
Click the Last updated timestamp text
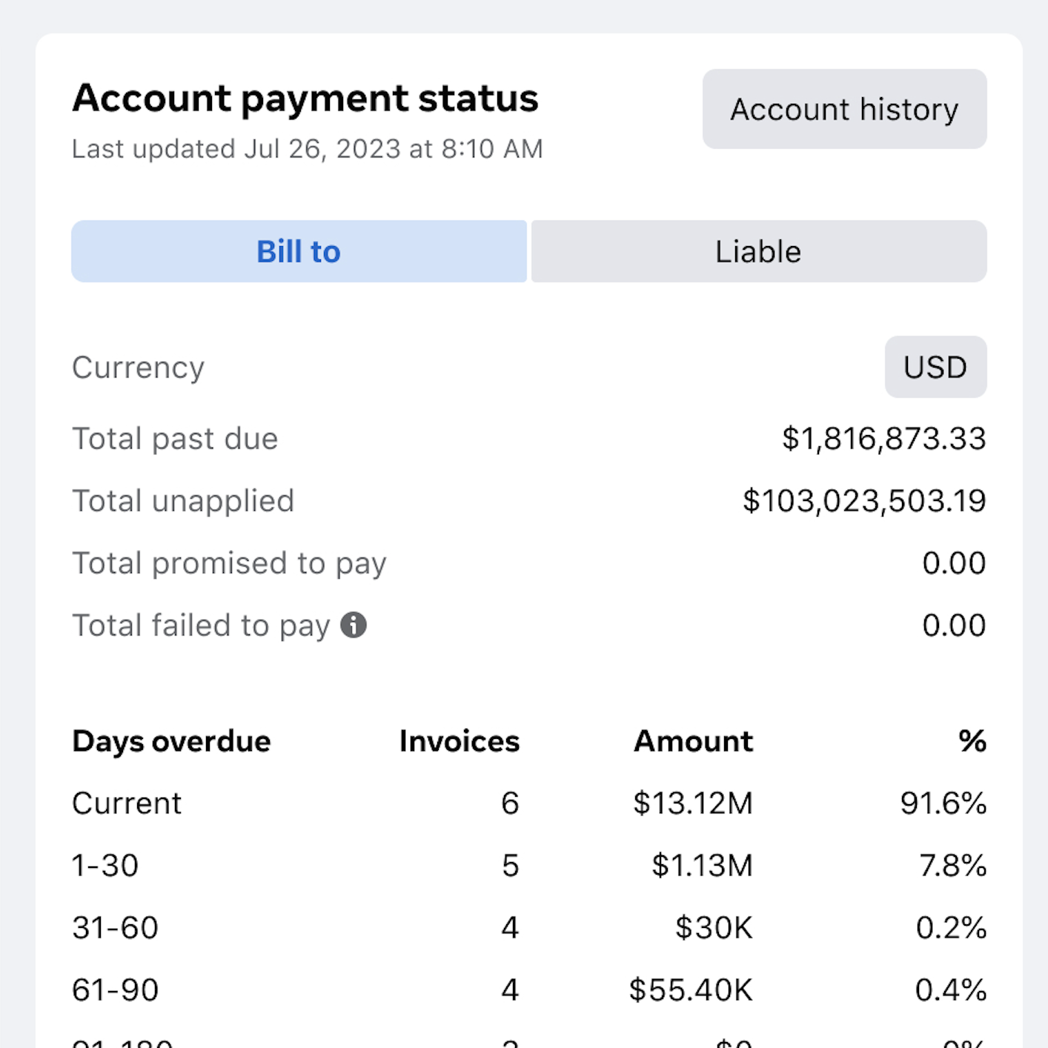click(x=307, y=149)
